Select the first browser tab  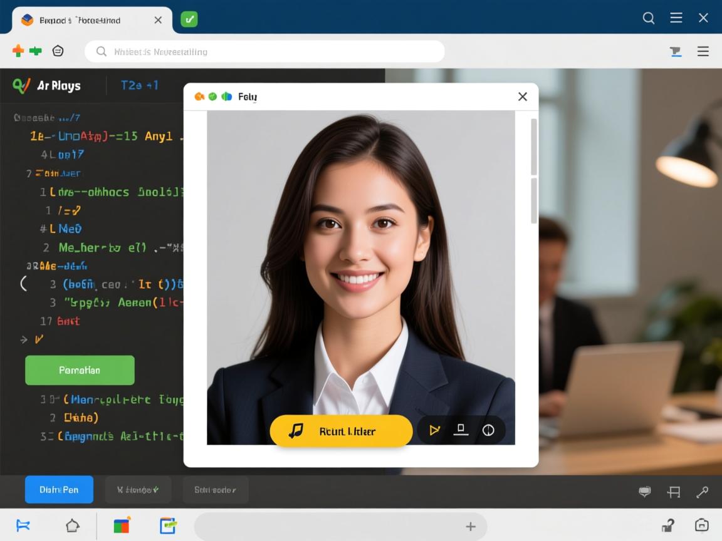pos(88,20)
